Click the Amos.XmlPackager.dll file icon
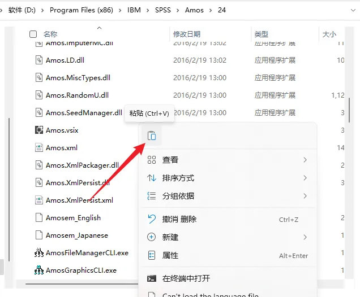Image resolution: width=360 pixels, height=297 pixels. (39, 165)
